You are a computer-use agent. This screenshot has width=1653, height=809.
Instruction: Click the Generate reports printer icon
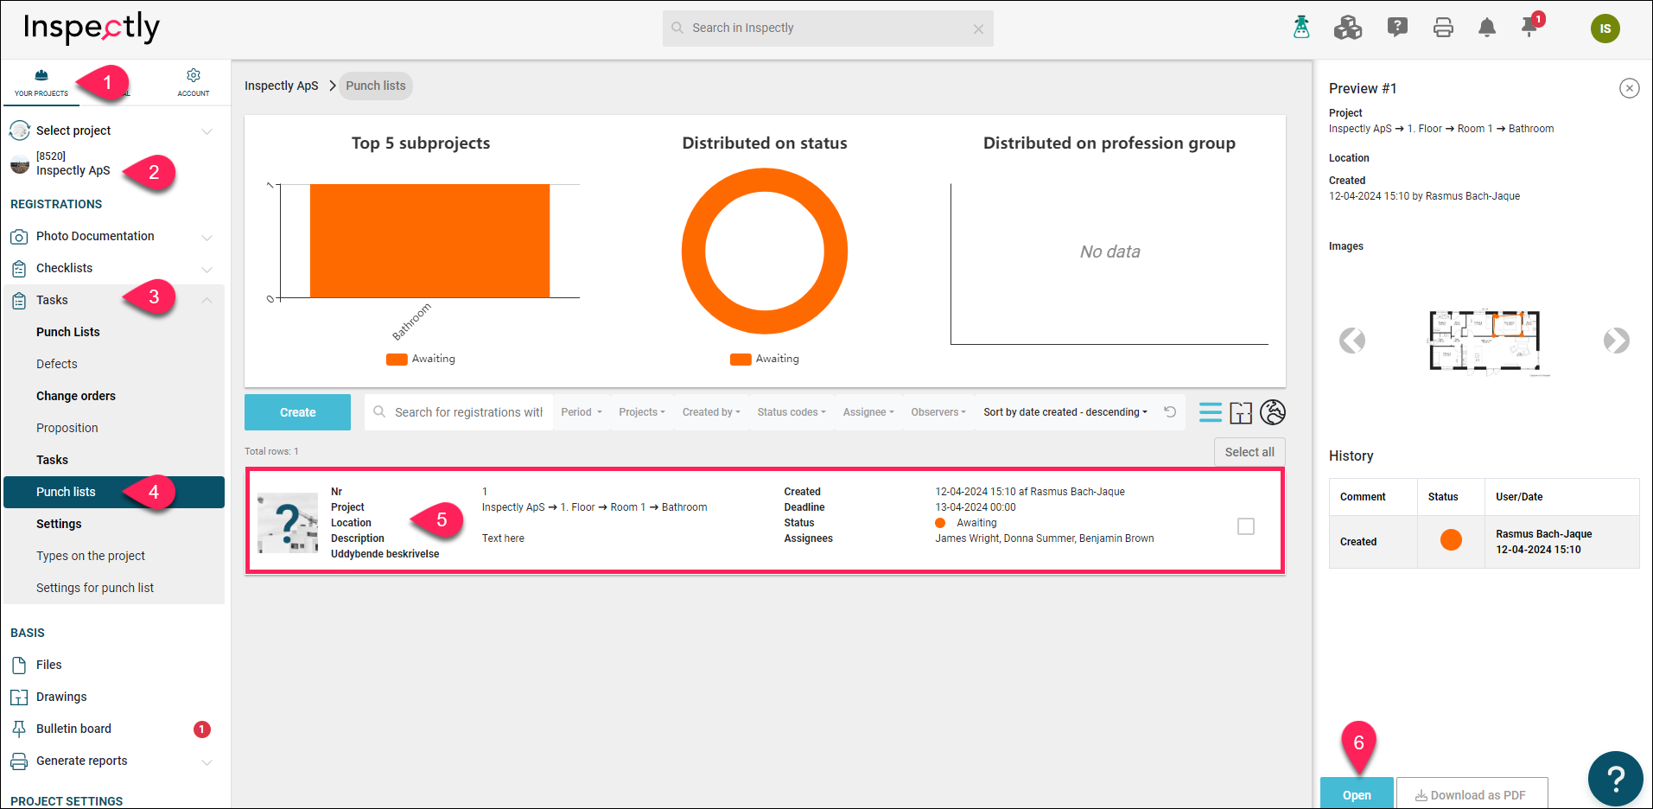click(19, 761)
